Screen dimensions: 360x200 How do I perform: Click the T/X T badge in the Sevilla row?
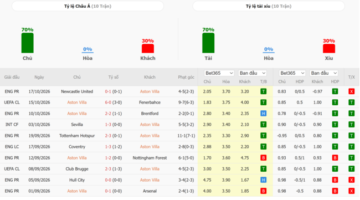(x=351, y=125)
